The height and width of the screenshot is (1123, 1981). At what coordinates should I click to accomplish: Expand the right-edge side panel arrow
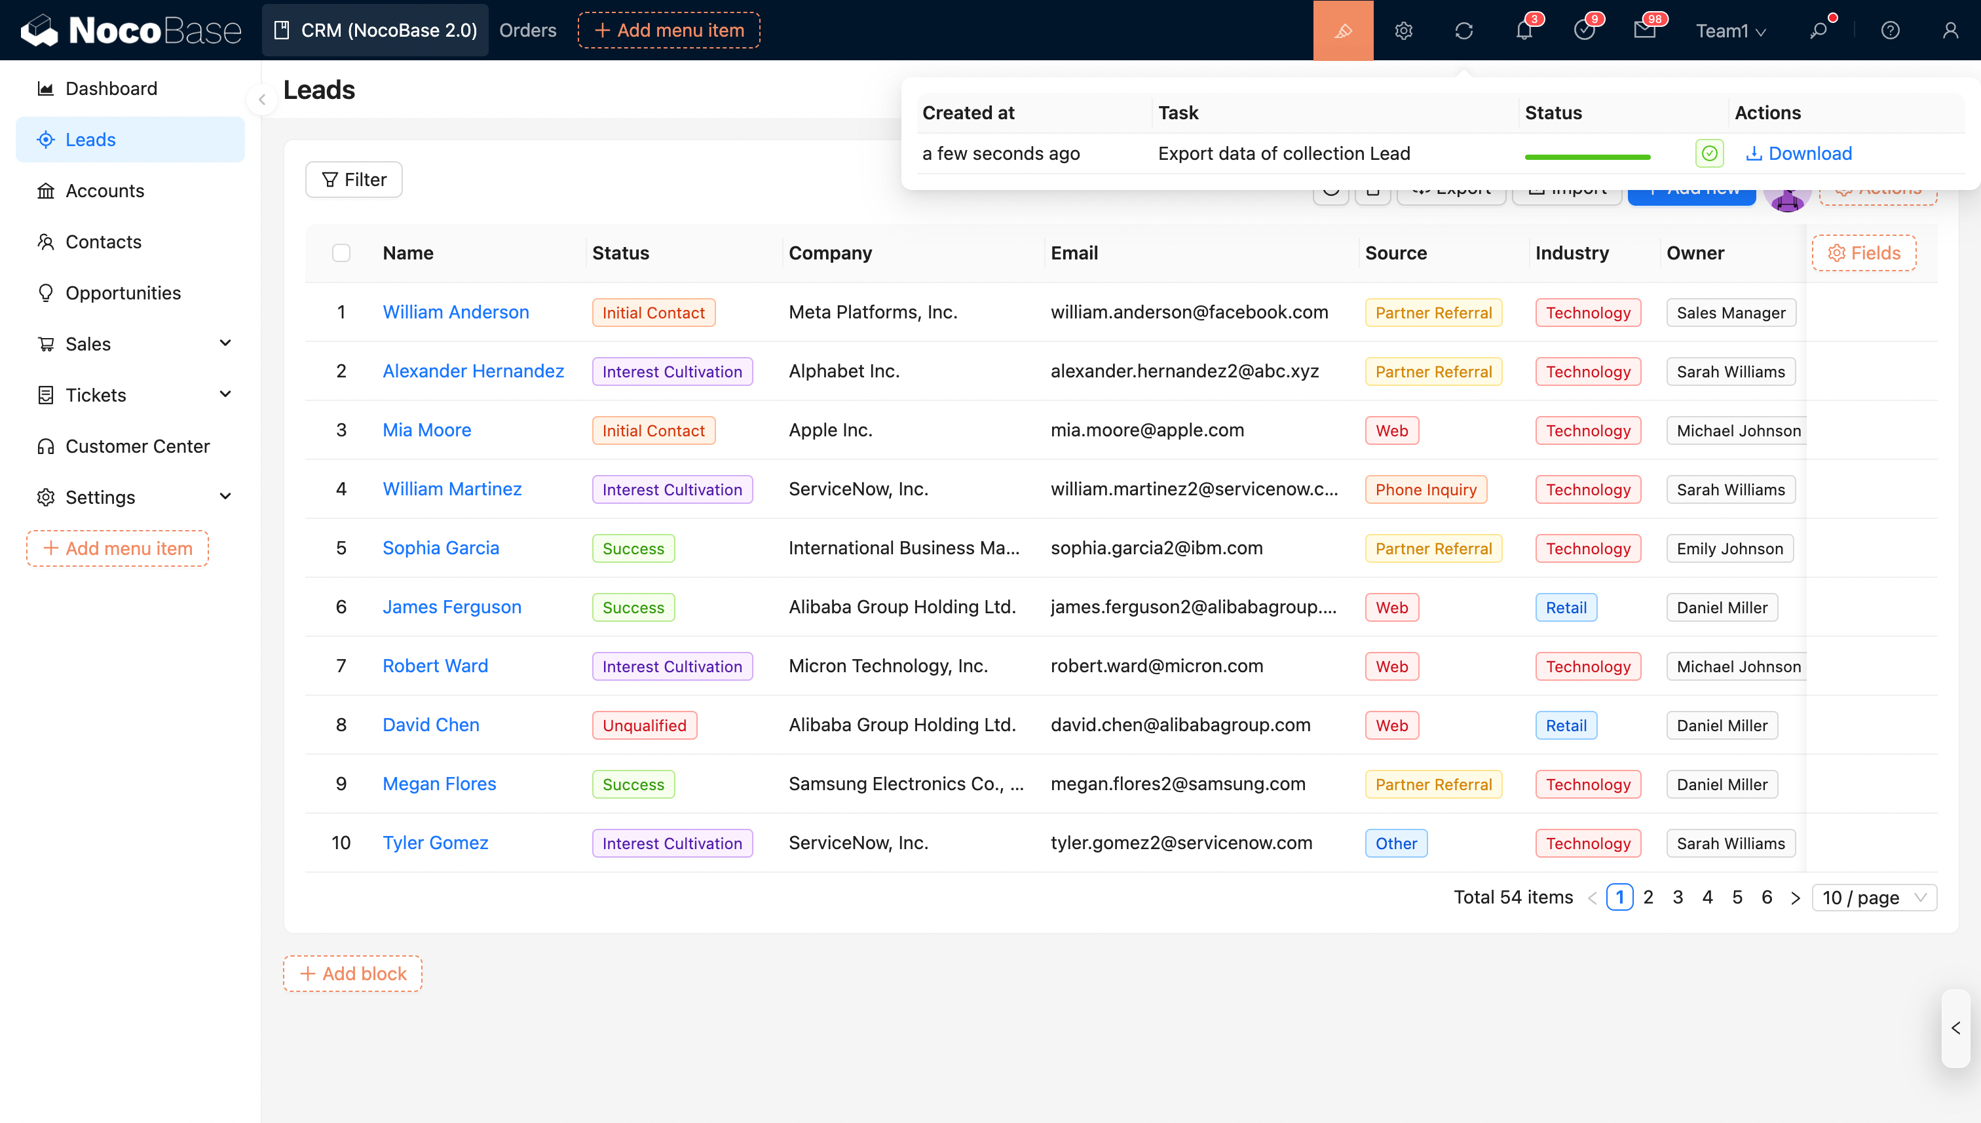point(1955,1028)
